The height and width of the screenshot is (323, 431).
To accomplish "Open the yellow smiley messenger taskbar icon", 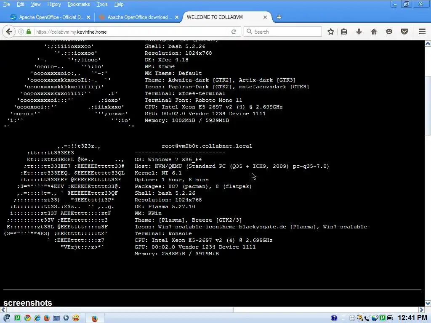I will pos(76,318).
